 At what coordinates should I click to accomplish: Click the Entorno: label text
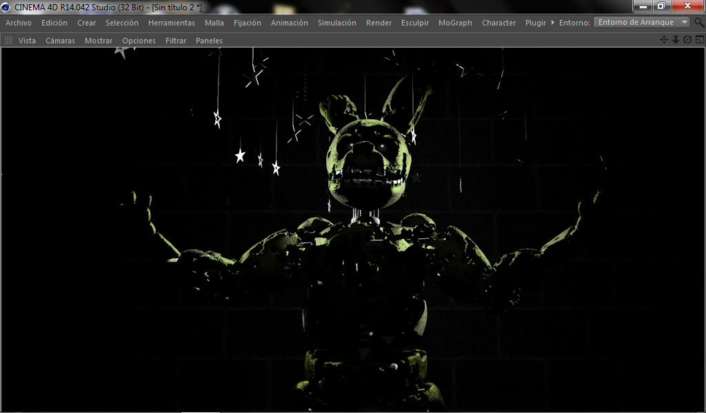tap(574, 23)
